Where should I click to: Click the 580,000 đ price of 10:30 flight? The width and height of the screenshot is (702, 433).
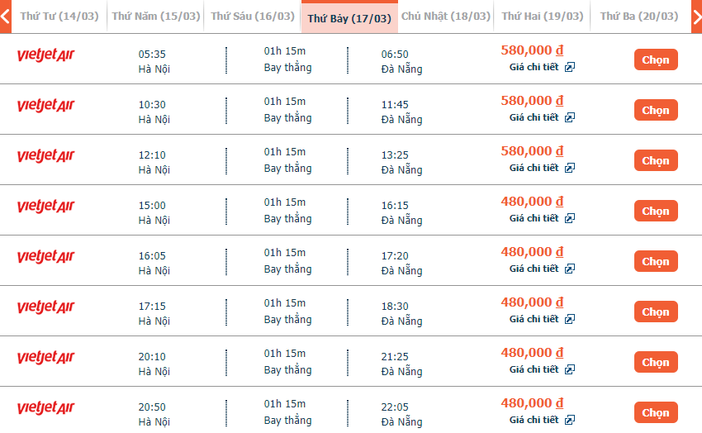click(x=532, y=101)
